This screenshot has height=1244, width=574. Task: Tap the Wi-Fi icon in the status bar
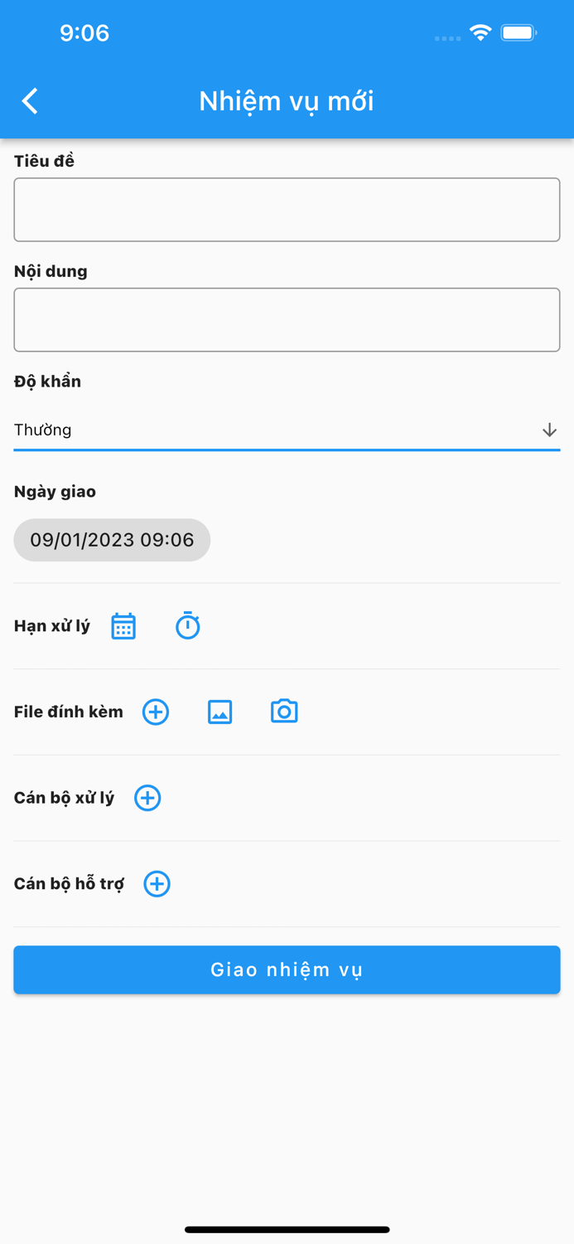(480, 33)
